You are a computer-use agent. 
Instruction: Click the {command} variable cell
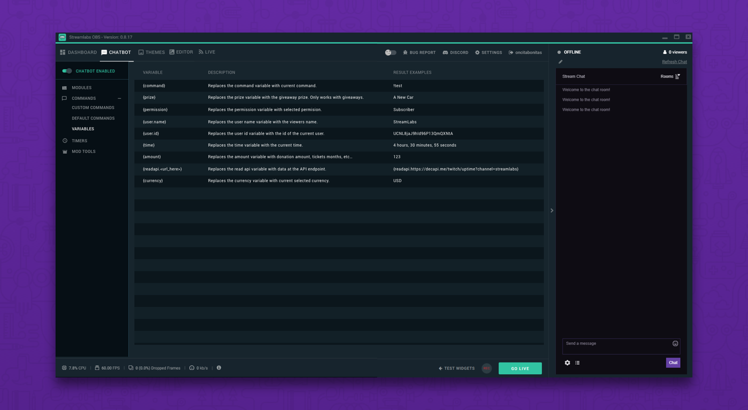(x=154, y=85)
